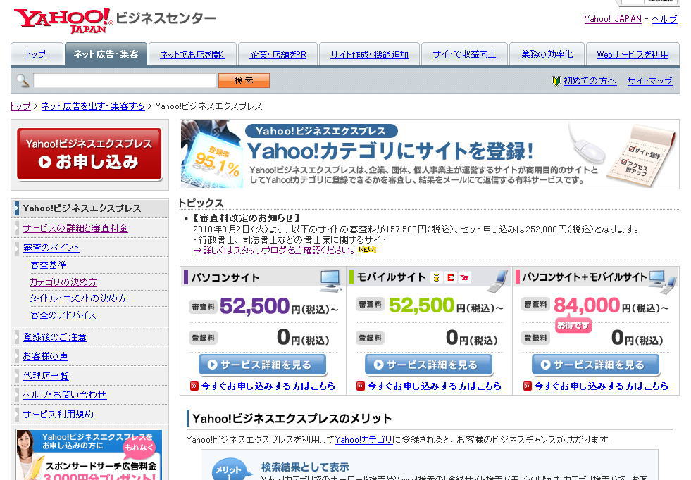Click the EZweb carrier icon in モバイルサイト header
691x480 pixels.
pos(450,277)
